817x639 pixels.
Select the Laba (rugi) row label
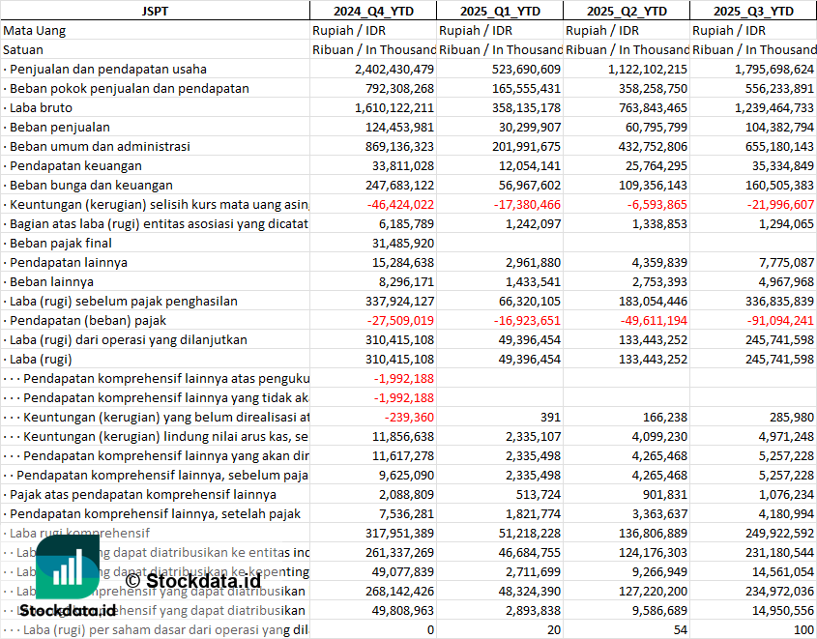pyautogui.click(x=41, y=359)
